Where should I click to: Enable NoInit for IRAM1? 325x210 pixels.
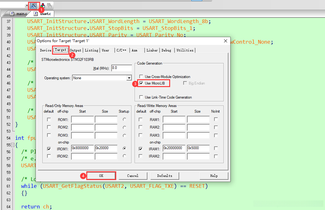216,148
